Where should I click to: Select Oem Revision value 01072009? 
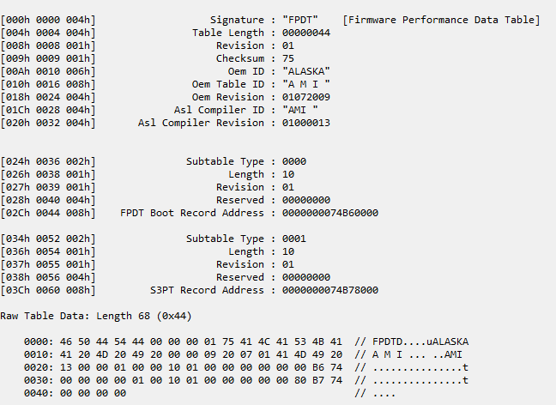point(306,97)
